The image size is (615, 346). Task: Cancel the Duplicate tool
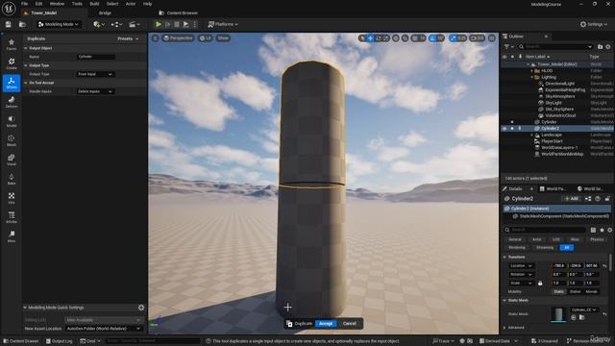click(x=349, y=324)
